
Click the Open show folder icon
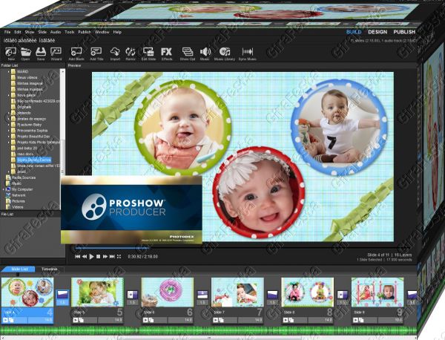[25, 53]
